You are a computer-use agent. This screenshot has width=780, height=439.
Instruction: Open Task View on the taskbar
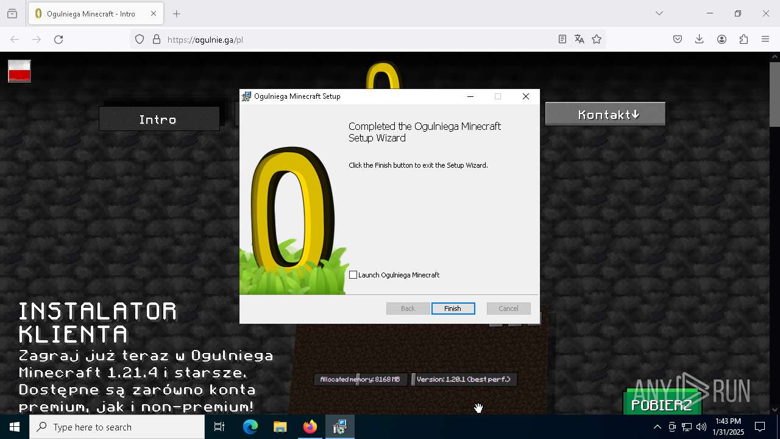point(219,427)
